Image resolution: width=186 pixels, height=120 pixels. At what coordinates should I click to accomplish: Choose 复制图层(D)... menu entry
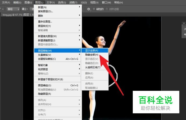[58, 12]
